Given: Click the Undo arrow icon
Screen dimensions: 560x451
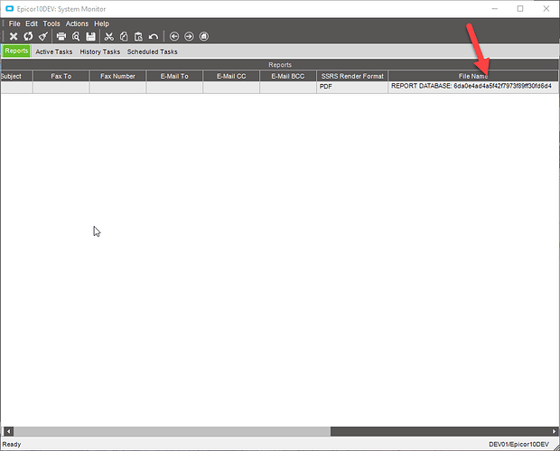Looking at the screenshot, I should click(x=154, y=36).
